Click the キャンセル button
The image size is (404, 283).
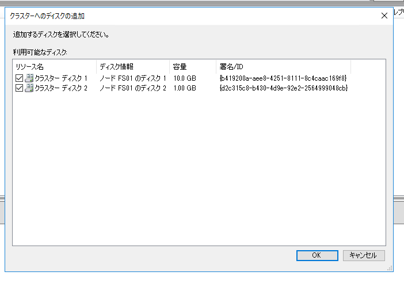(x=364, y=255)
